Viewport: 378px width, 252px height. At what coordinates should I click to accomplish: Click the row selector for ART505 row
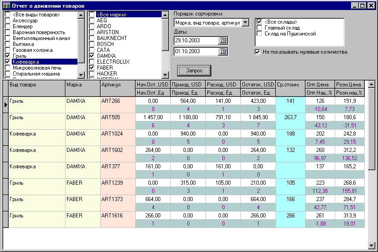[6, 121]
